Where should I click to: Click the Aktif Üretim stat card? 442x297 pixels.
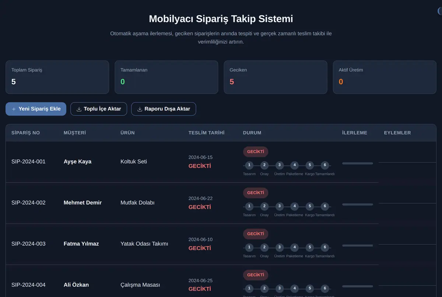[x=385, y=77]
